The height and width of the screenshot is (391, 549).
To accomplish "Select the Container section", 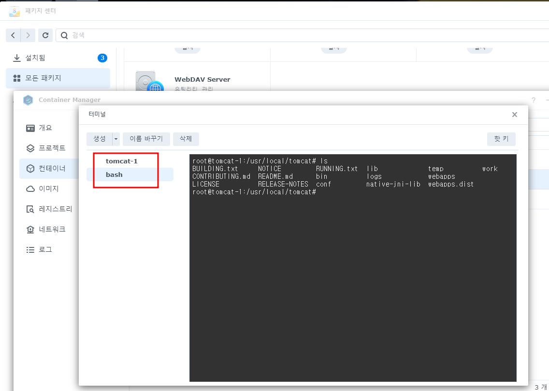I will point(49,168).
